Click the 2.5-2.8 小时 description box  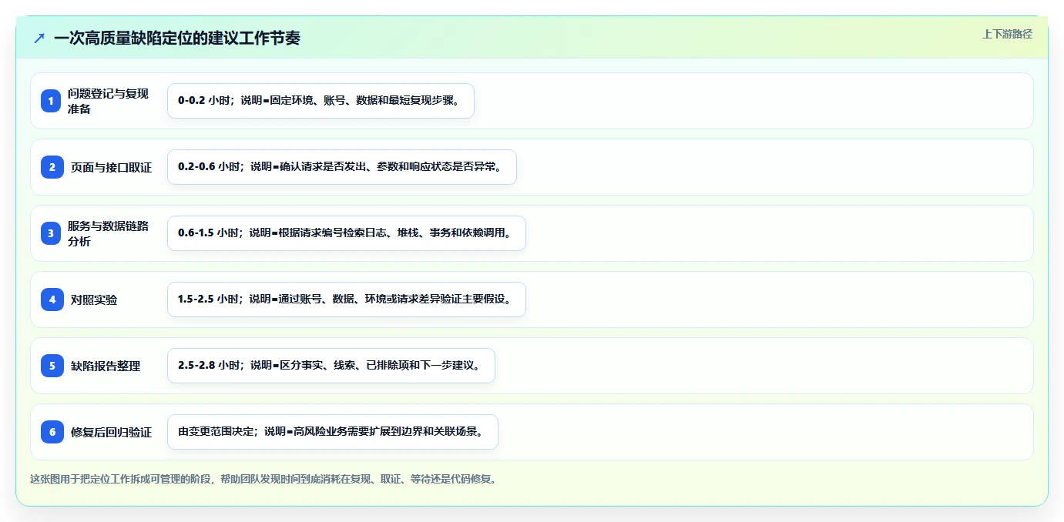331,366
